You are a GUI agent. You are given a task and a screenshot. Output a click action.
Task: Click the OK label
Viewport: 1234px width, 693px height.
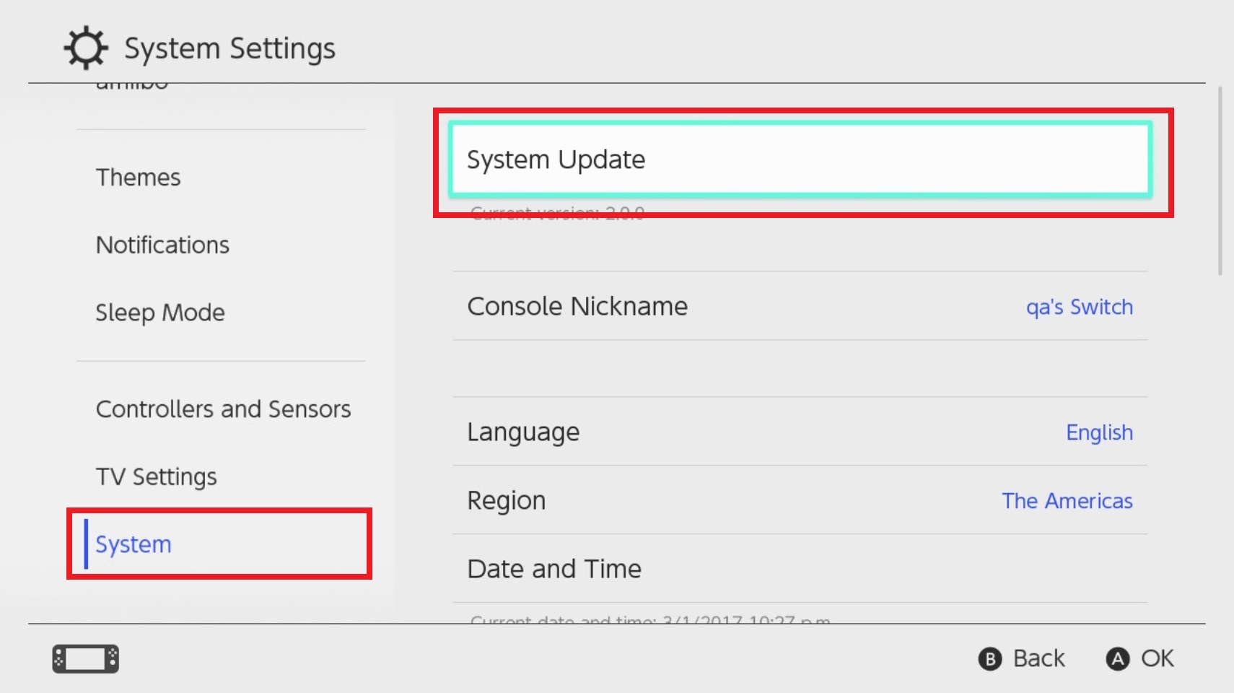(x=1156, y=658)
